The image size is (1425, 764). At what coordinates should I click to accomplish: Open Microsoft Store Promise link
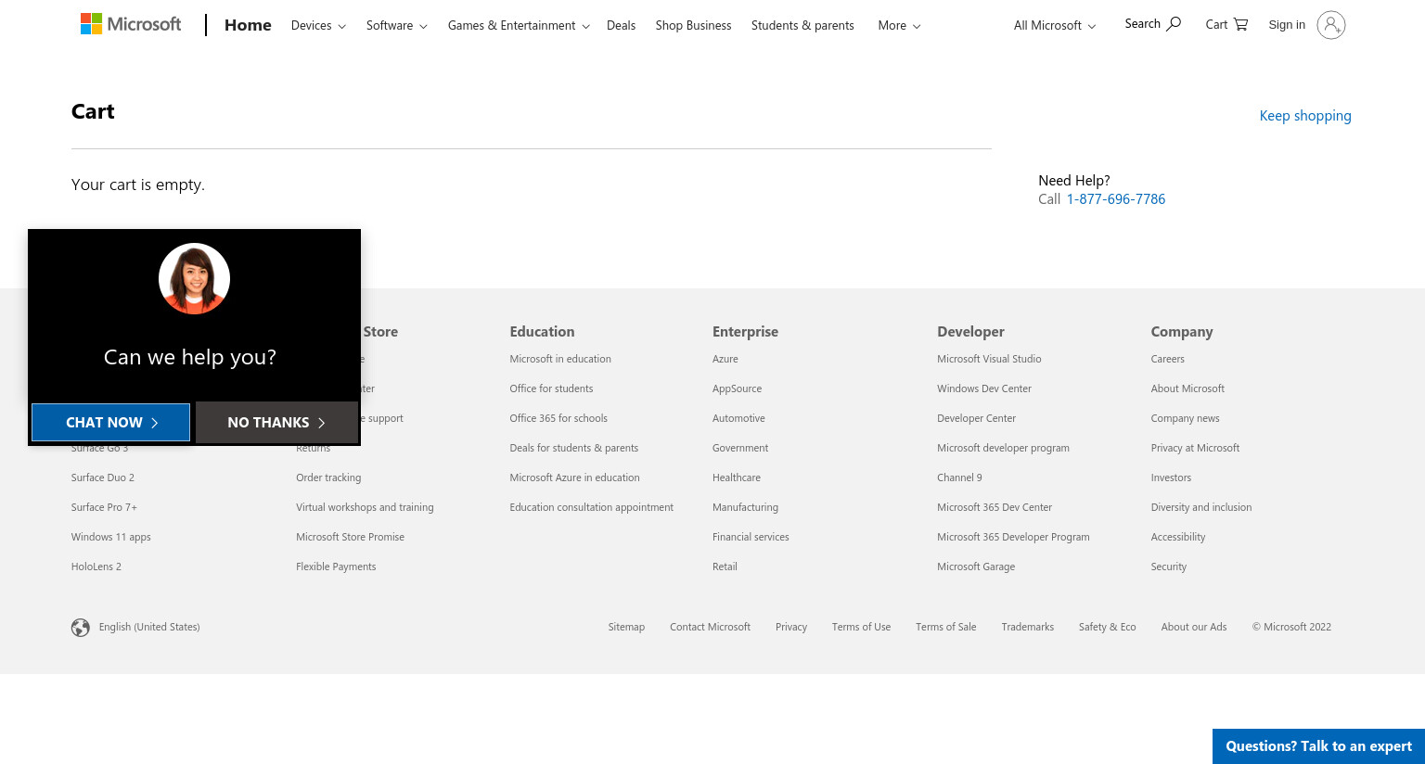350,537
